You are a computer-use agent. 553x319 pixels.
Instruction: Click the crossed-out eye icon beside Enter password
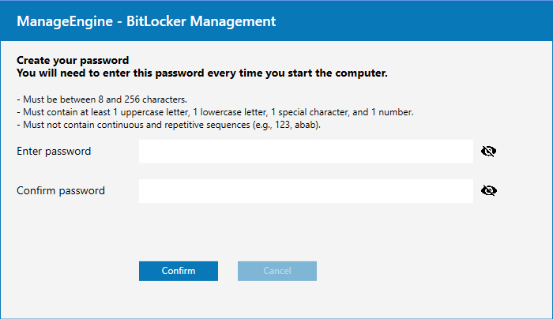[x=488, y=151]
